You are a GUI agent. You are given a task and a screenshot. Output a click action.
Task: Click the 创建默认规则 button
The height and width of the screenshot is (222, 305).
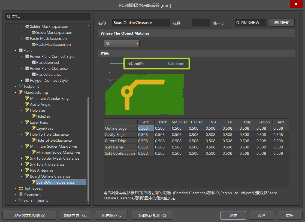(152, 215)
